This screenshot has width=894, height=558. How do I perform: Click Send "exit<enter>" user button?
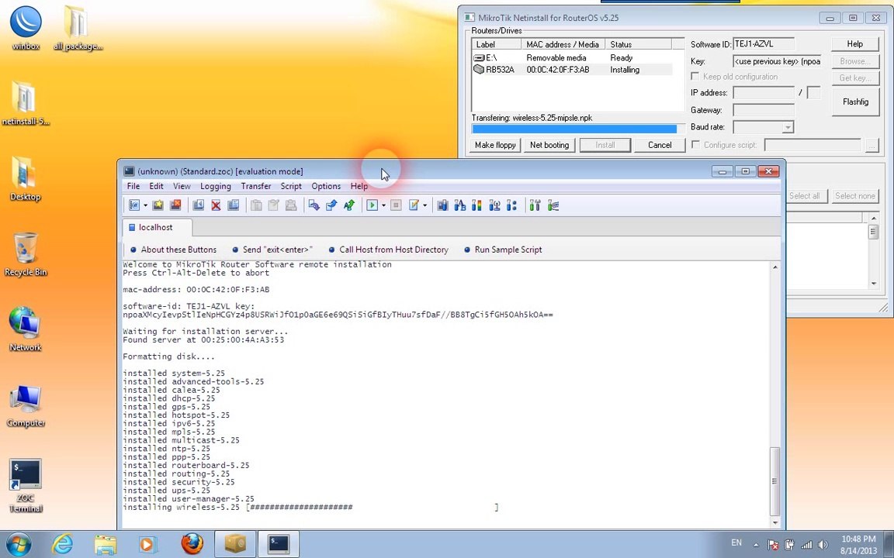click(272, 250)
